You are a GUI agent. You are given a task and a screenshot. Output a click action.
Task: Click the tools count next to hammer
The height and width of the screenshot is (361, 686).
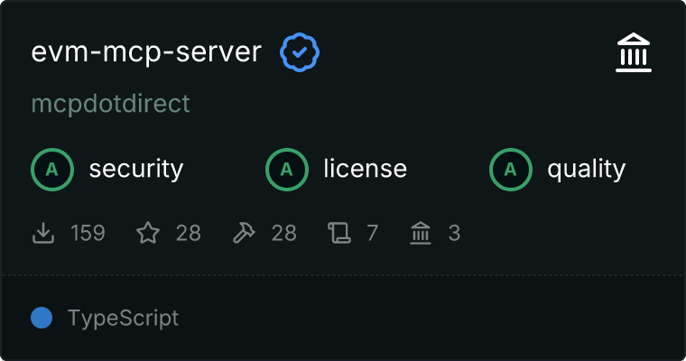pyautogui.click(x=283, y=234)
